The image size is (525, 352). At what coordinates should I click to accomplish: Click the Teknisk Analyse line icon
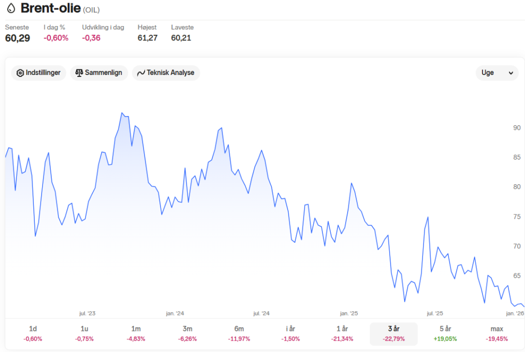(x=141, y=73)
